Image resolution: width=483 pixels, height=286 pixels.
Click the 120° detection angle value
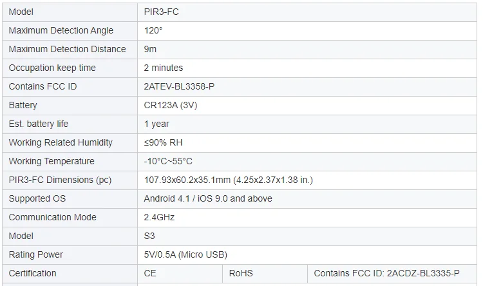point(155,30)
